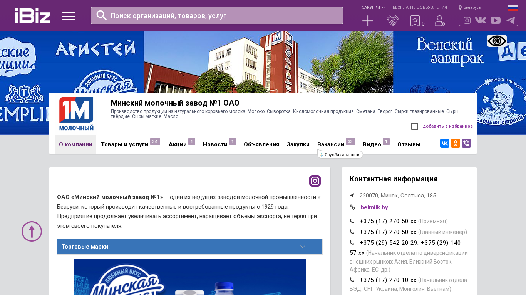Open the Объявления tab
Screen dimensions: 526x295
pyautogui.click(x=261, y=144)
